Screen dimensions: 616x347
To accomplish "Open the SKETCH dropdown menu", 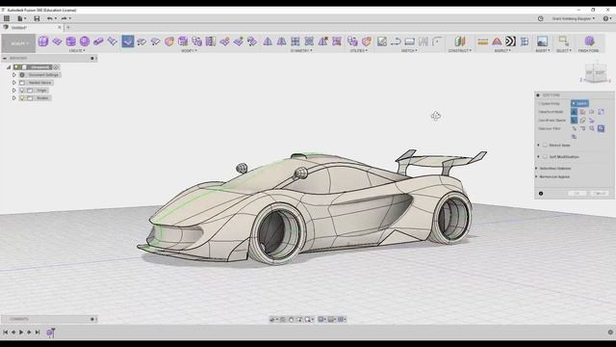I will pyautogui.click(x=408, y=50).
